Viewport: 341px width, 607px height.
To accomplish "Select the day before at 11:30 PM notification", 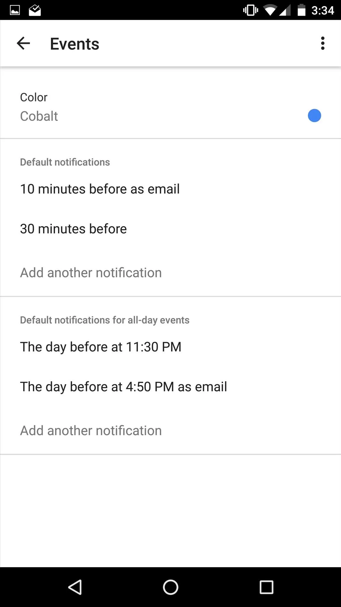I will coord(170,347).
